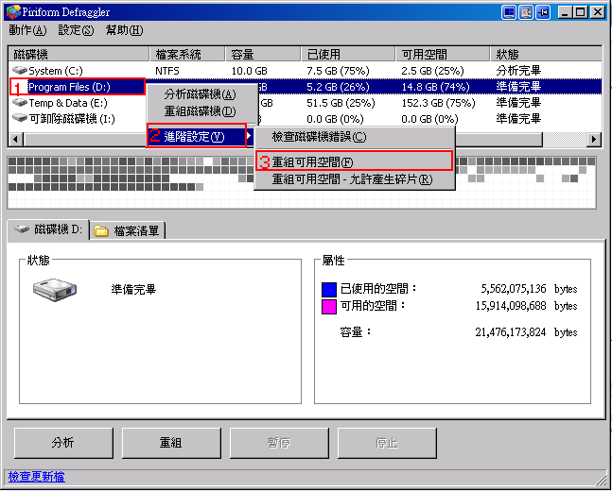Click the 準備完畢 text in 狀態 panel
The image size is (612, 491).
134,290
